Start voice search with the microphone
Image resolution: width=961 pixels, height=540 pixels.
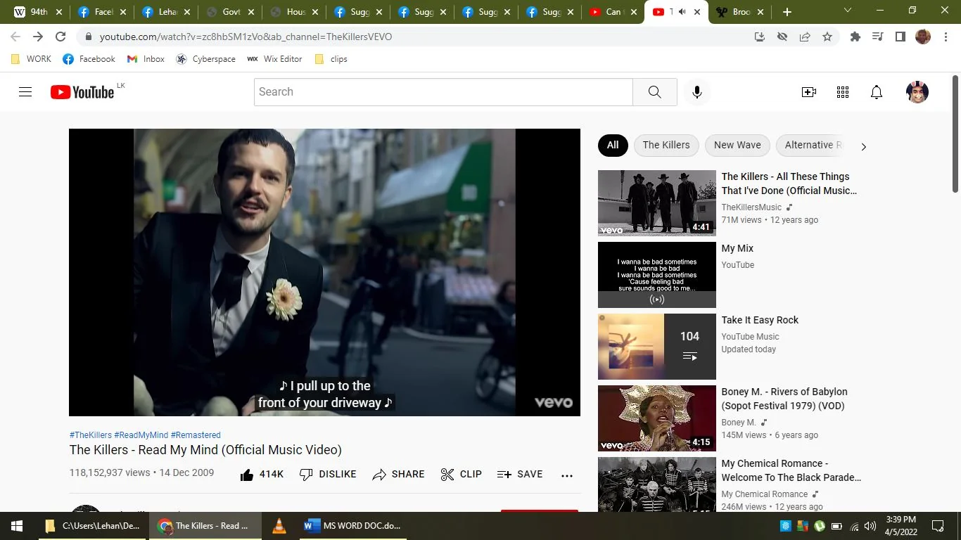[697, 92]
